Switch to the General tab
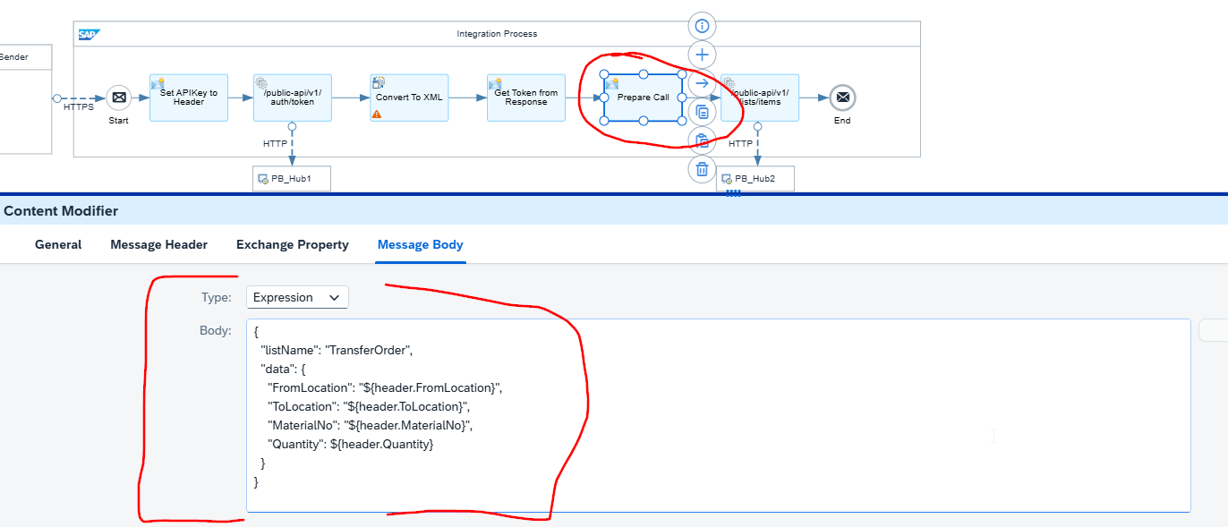 (58, 244)
